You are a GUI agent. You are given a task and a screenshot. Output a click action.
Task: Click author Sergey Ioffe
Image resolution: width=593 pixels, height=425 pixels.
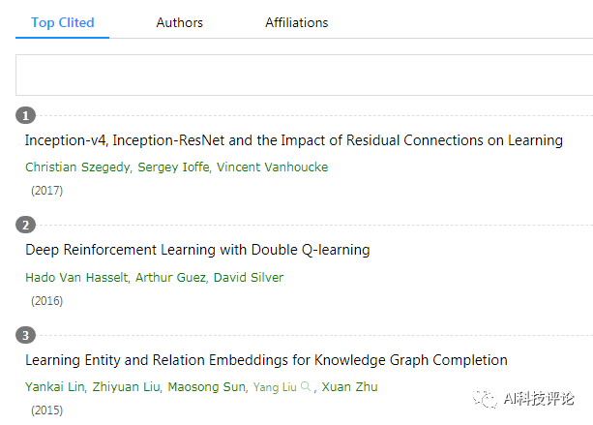point(173,167)
